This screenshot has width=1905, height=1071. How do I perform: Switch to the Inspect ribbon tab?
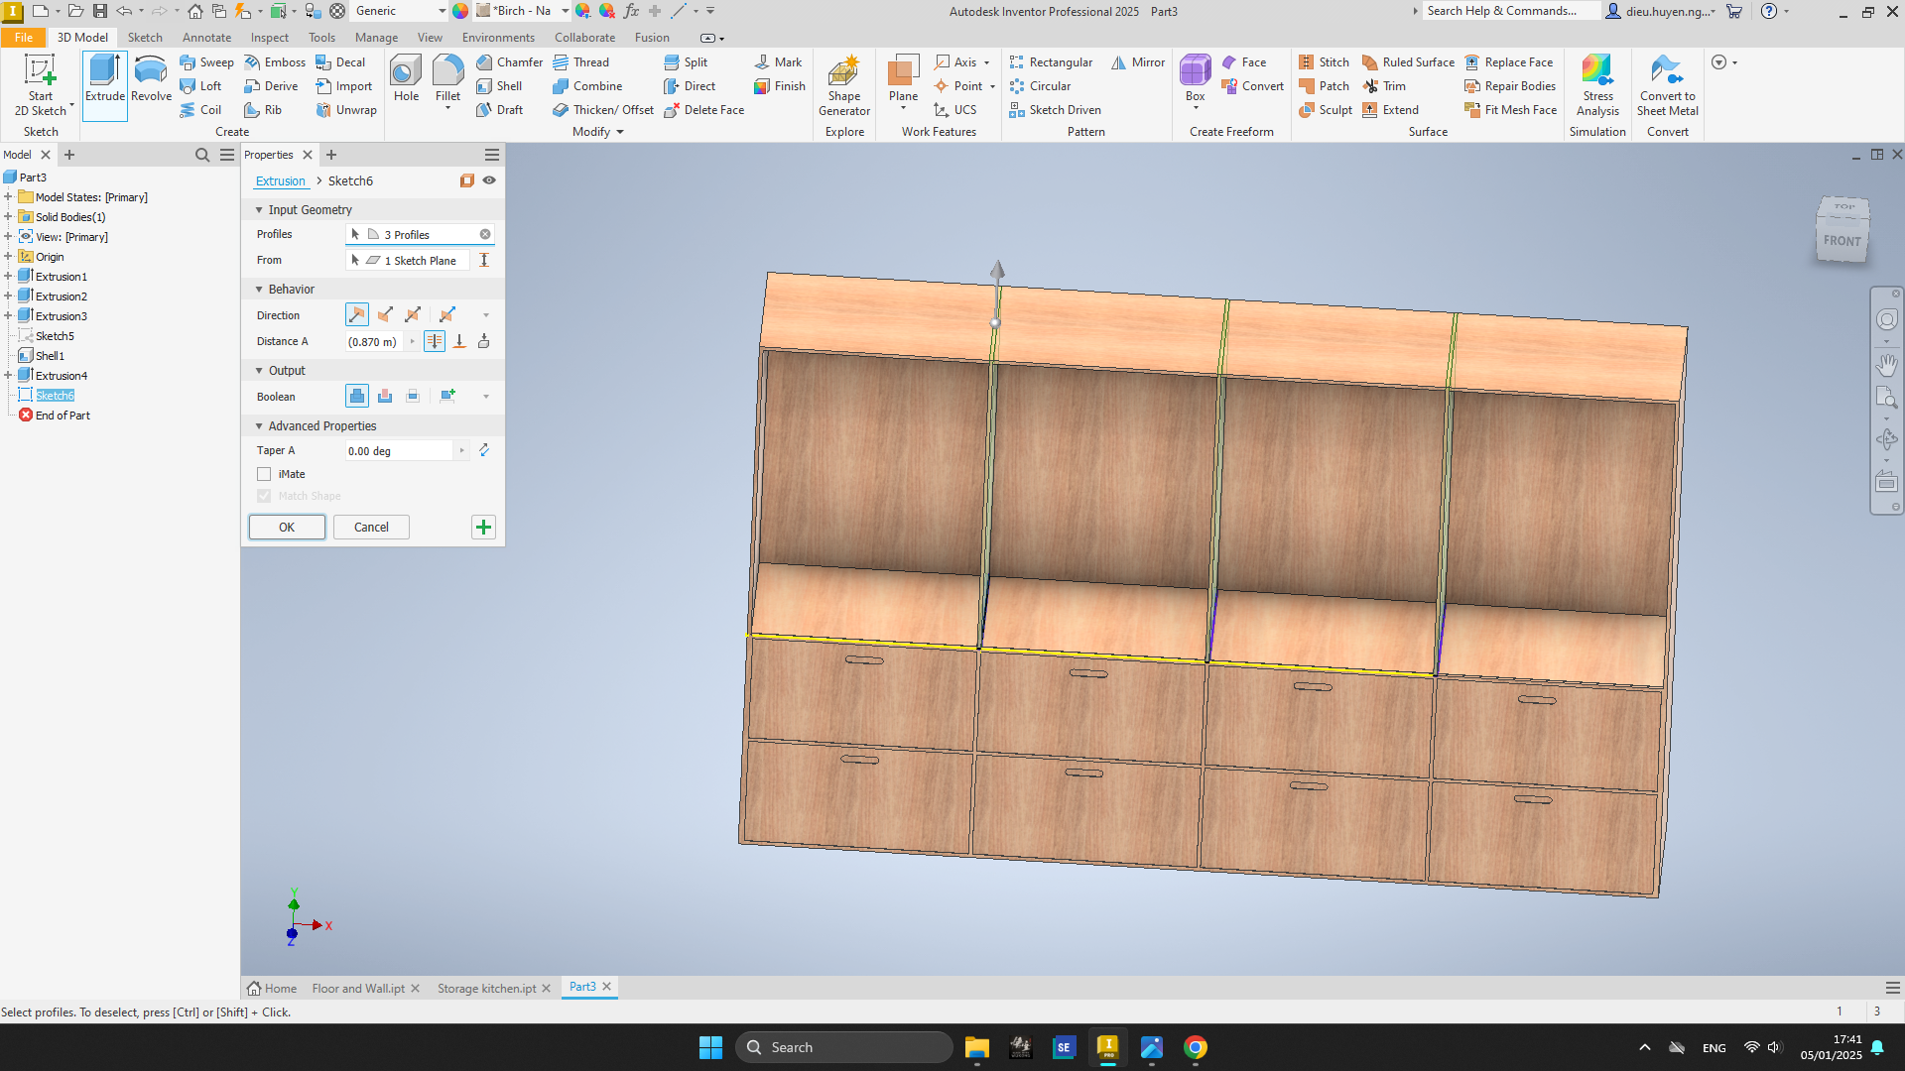(269, 37)
